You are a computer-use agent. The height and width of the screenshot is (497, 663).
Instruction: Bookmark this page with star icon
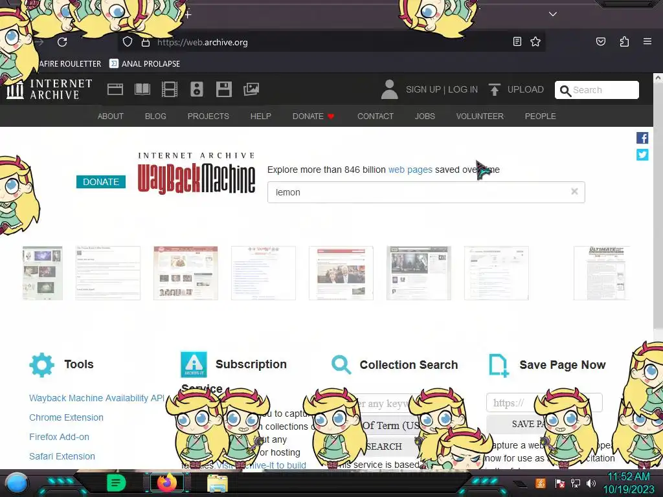tap(535, 41)
